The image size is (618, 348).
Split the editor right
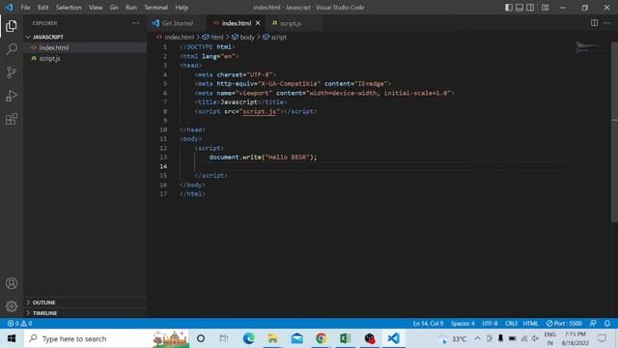594,23
